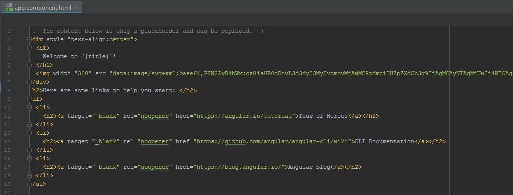Click the "_blank" target value on line 14

coord(106,142)
